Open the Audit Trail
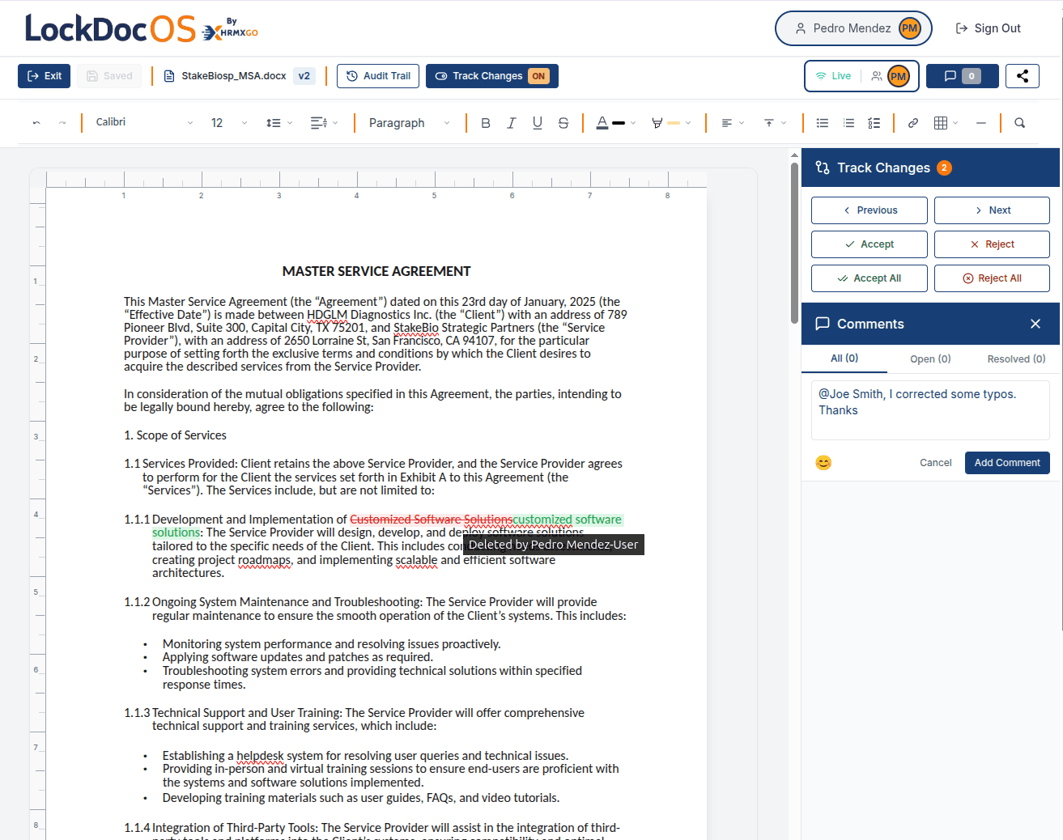This screenshot has height=840, width=1063. click(378, 76)
